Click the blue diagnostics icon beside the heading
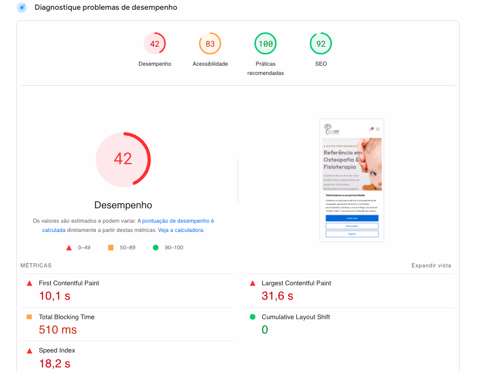Image resolution: width=477 pixels, height=372 pixels. tap(22, 8)
